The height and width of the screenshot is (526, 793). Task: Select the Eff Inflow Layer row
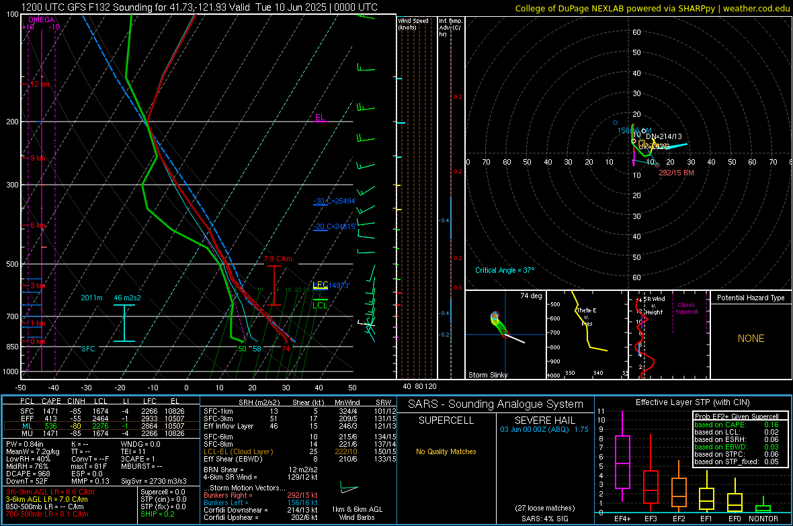pos(298,426)
